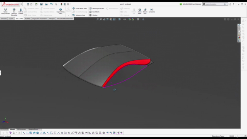Viewport: 247px width, 139px height.
Task: Click the SOLIDWORKS logo
Action: pos(10,4)
